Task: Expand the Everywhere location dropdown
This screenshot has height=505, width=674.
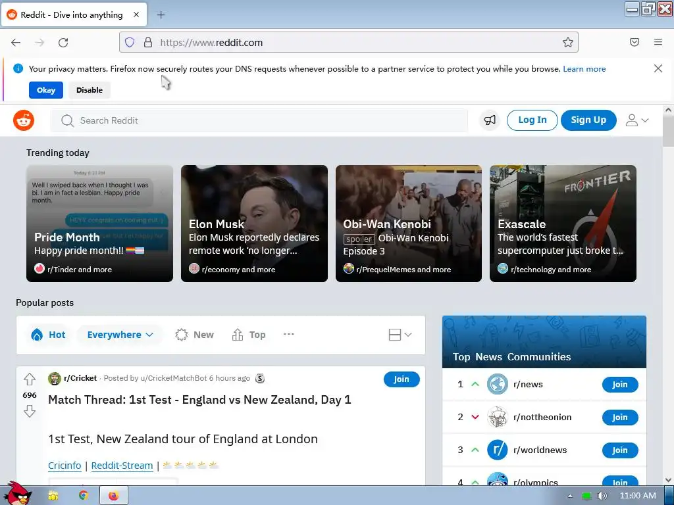Action: (x=120, y=335)
